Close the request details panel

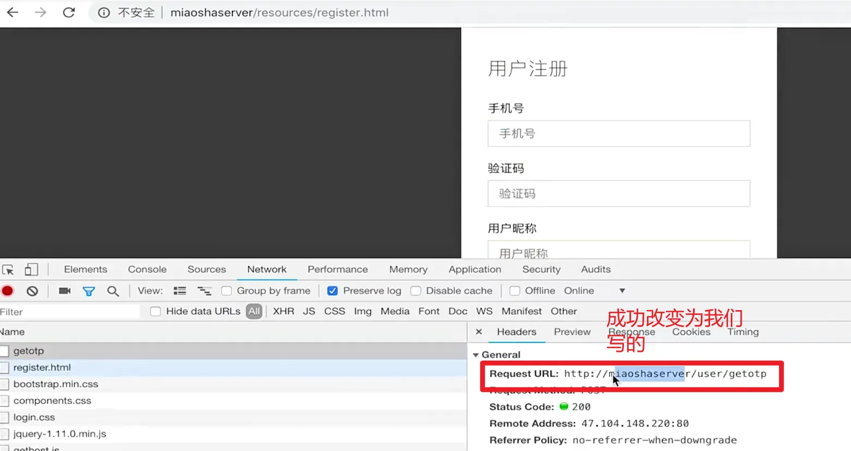pos(479,332)
